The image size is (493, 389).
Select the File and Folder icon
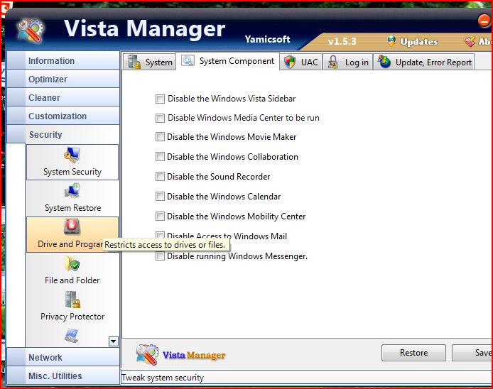pos(72,265)
